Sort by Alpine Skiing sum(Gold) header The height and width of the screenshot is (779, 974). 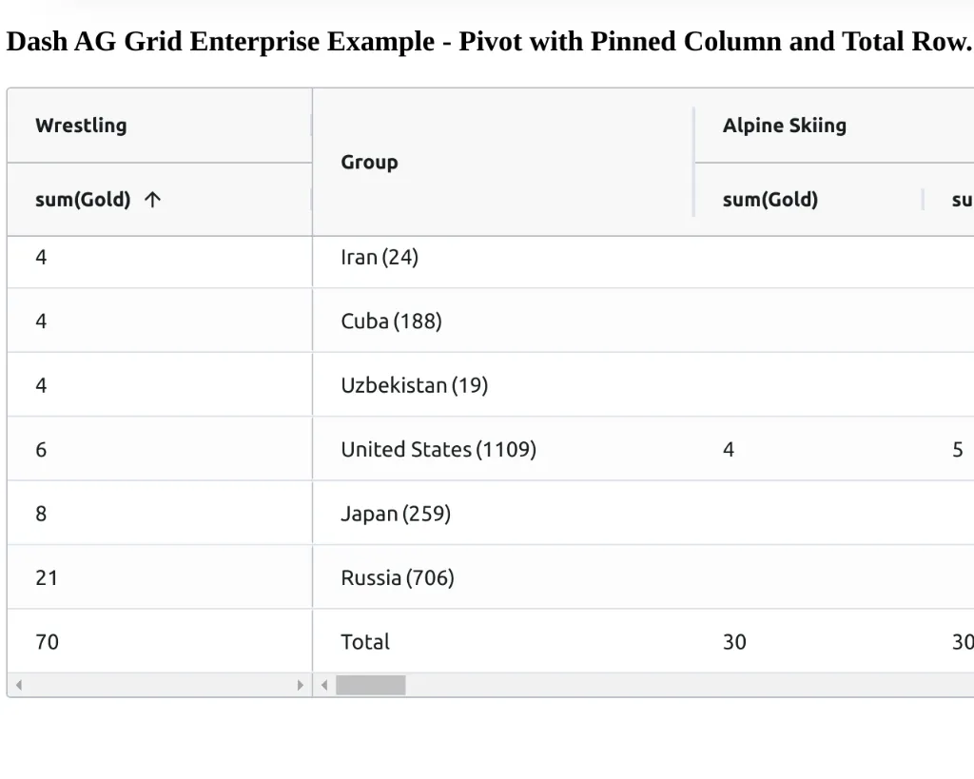[x=769, y=200]
